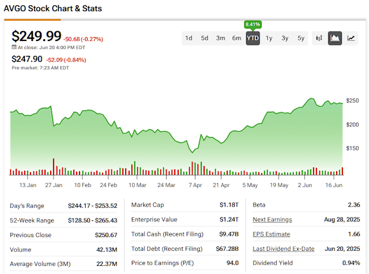Click the 13 Jan date axis label
369x274 pixels.
click(28, 185)
